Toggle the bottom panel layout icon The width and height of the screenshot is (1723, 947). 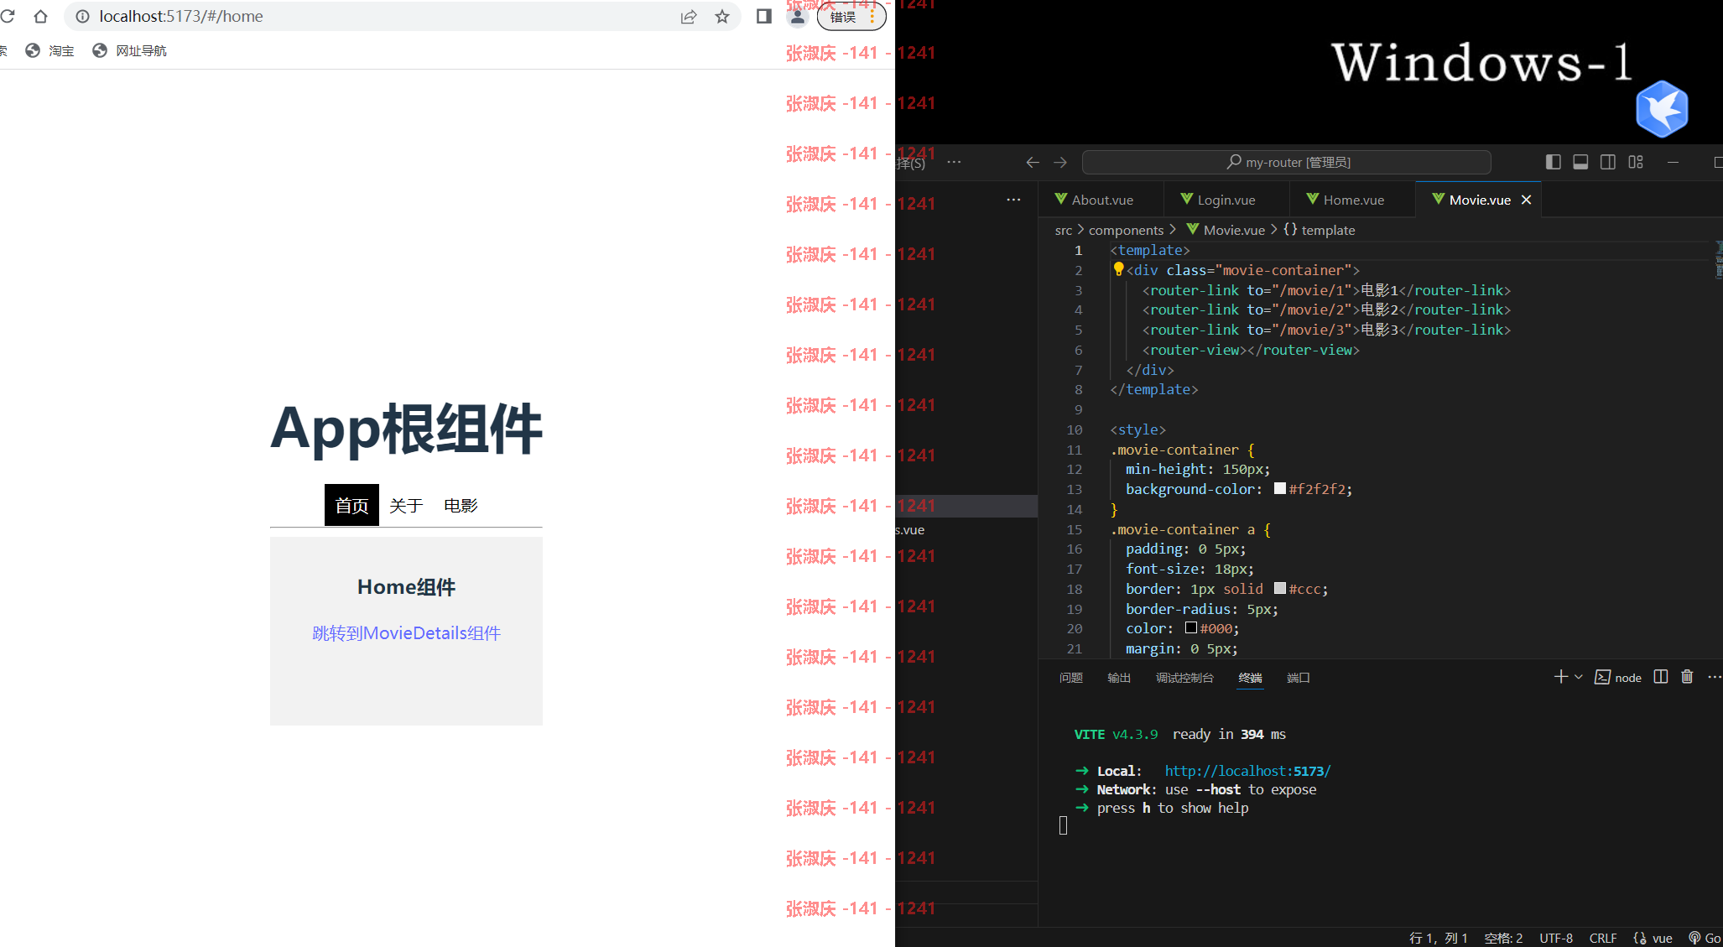pos(1580,162)
